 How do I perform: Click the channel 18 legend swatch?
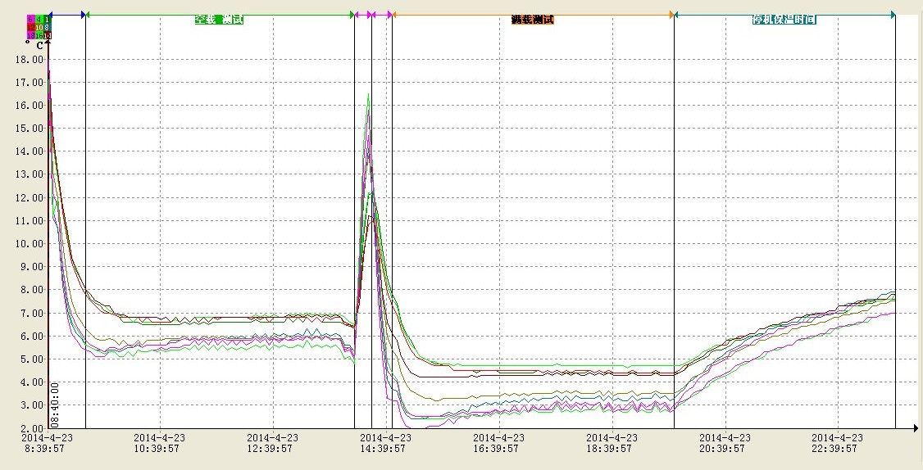pos(30,35)
